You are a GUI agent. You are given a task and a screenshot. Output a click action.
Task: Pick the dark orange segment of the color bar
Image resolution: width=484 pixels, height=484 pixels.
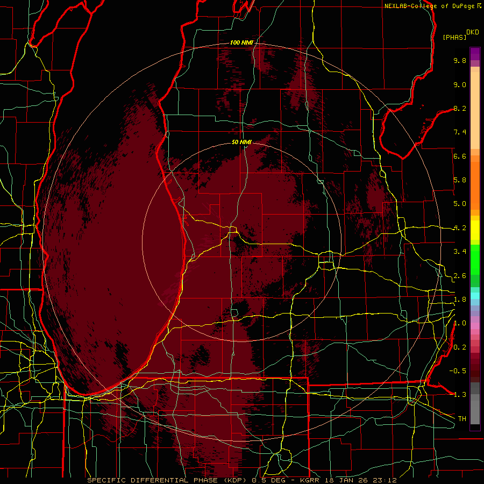[x=475, y=186]
